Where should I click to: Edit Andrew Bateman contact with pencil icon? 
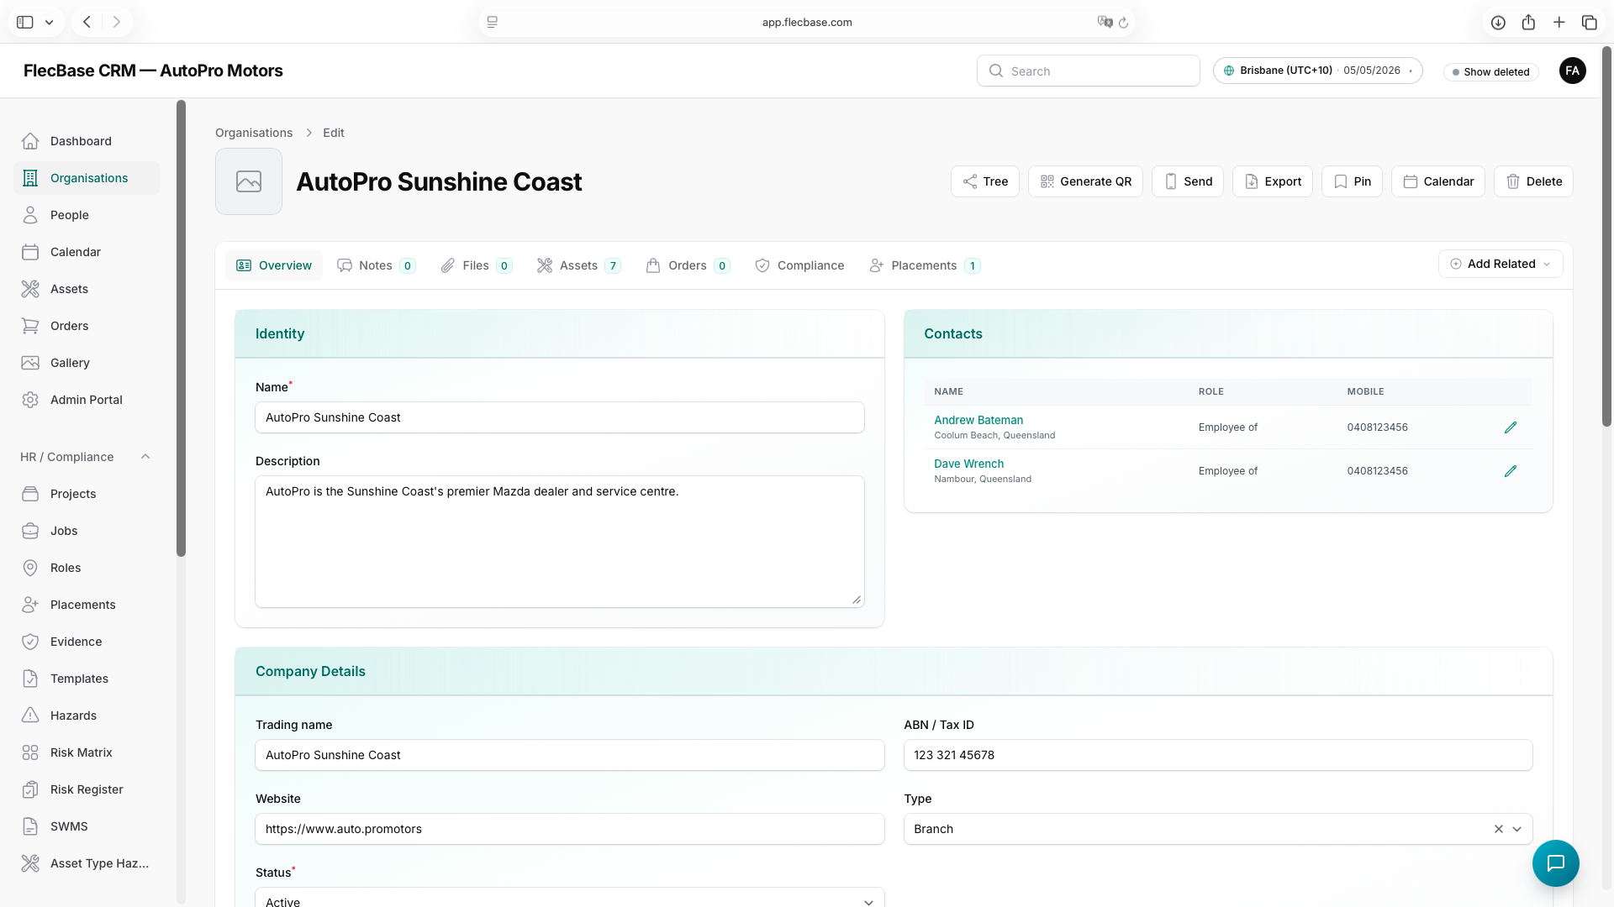point(1511,427)
